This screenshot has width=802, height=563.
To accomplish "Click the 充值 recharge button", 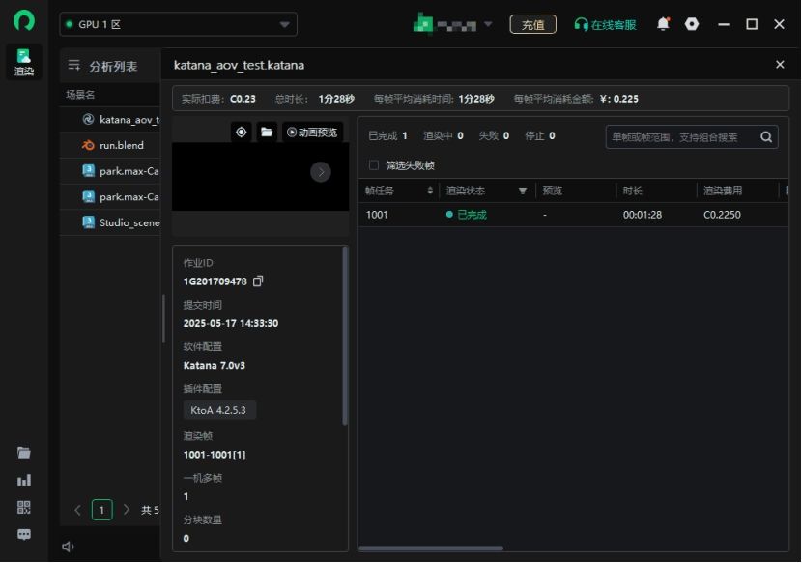I will pyautogui.click(x=532, y=24).
